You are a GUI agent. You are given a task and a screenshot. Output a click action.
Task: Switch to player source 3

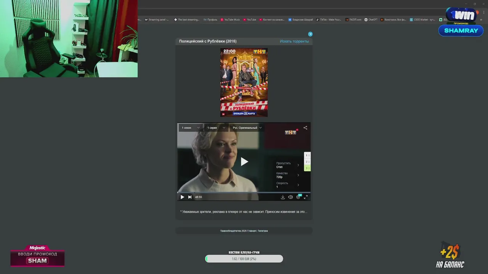point(307,168)
